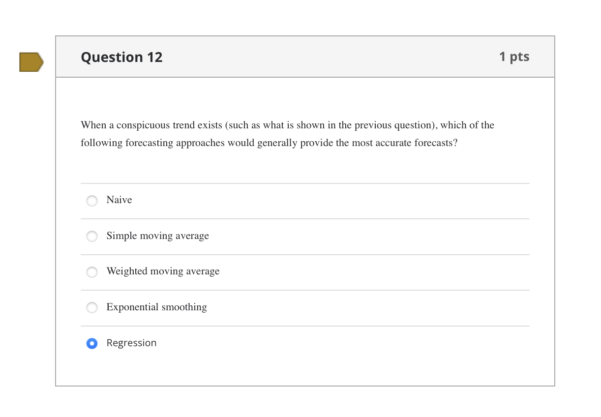
Task: Click the Question 12 header bar
Action: pyautogui.click(x=305, y=57)
